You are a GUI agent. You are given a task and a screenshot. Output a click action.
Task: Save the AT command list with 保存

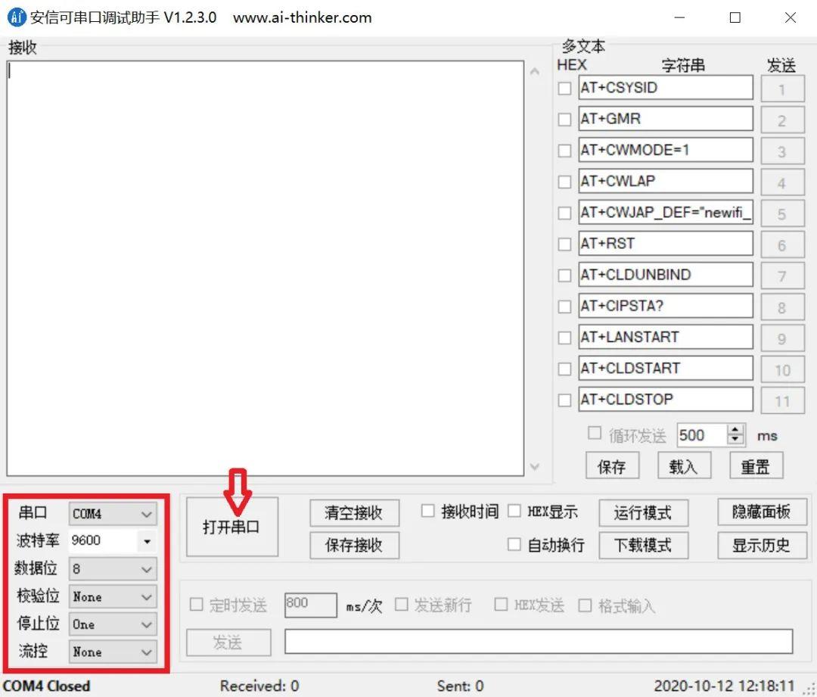[x=613, y=466]
